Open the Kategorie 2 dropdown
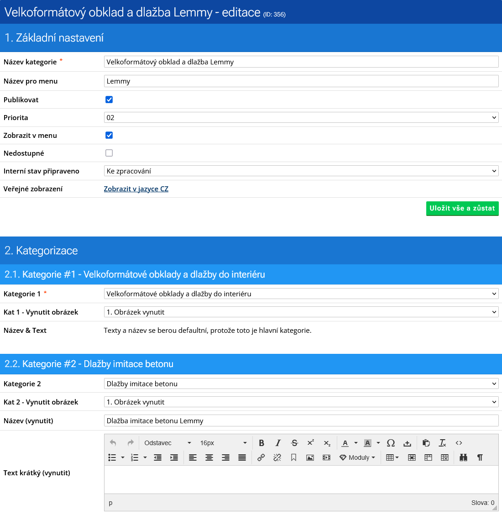This screenshot has height=515, width=502. click(x=301, y=384)
